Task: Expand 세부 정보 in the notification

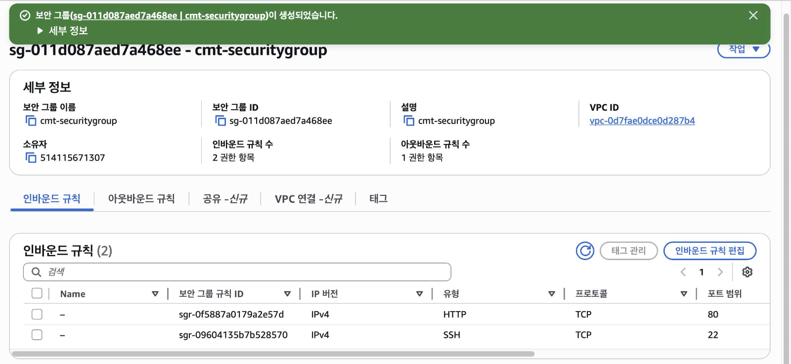Action: (41, 31)
